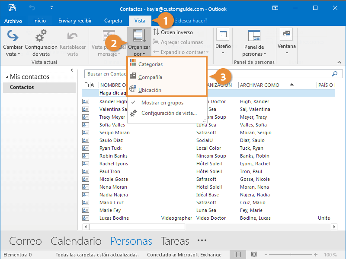Collapse the Mis contactos group
346x259 pixels.
tap(7, 77)
